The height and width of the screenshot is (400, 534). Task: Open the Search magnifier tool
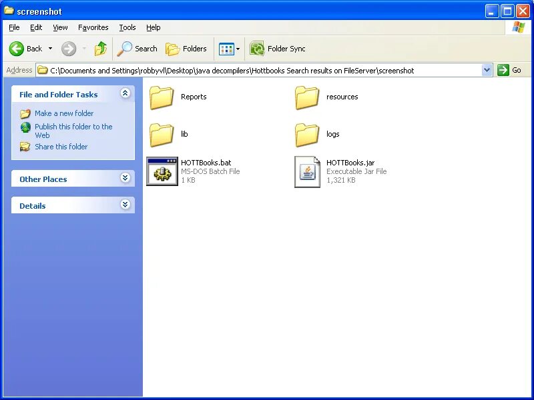click(137, 49)
